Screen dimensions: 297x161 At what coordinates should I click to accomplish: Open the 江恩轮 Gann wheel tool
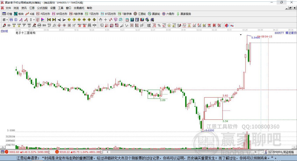tap(141, 14)
